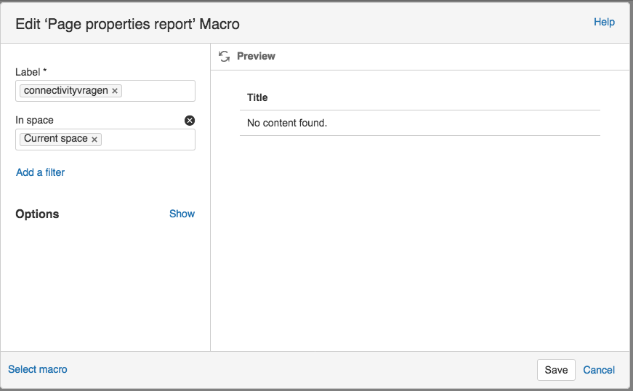633x391 pixels.
Task: Click the Title column header
Action: pyautogui.click(x=257, y=97)
